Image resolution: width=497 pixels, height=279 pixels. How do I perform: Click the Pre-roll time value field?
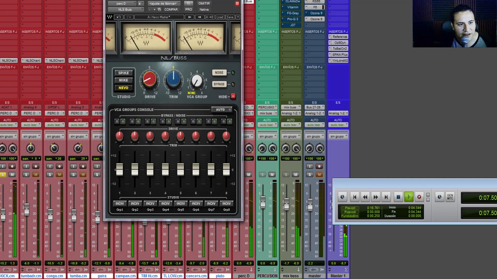pos(374,208)
